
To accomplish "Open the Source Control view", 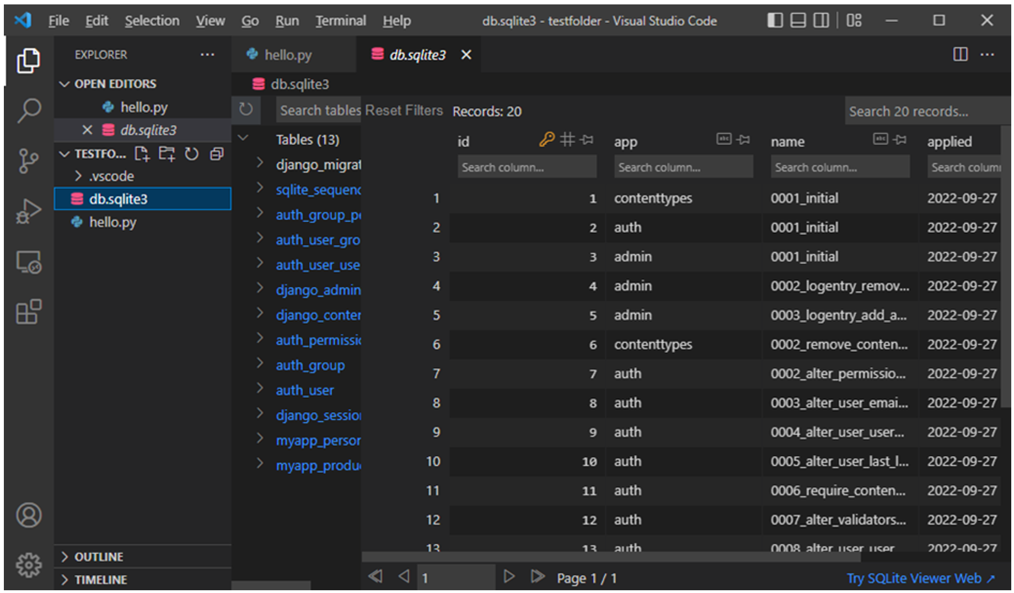I will (29, 160).
